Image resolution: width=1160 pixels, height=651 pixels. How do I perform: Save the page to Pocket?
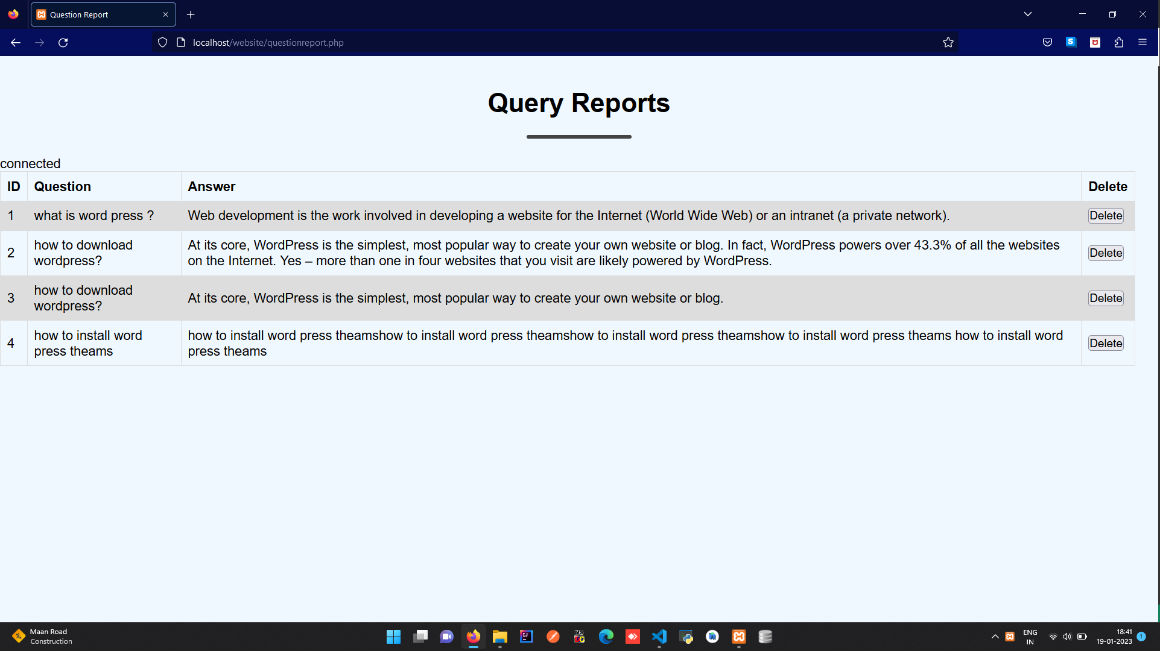pyautogui.click(x=1047, y=42)
